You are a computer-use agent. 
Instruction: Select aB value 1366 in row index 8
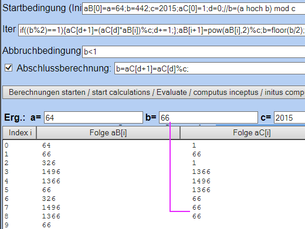[x=51, y=216]
